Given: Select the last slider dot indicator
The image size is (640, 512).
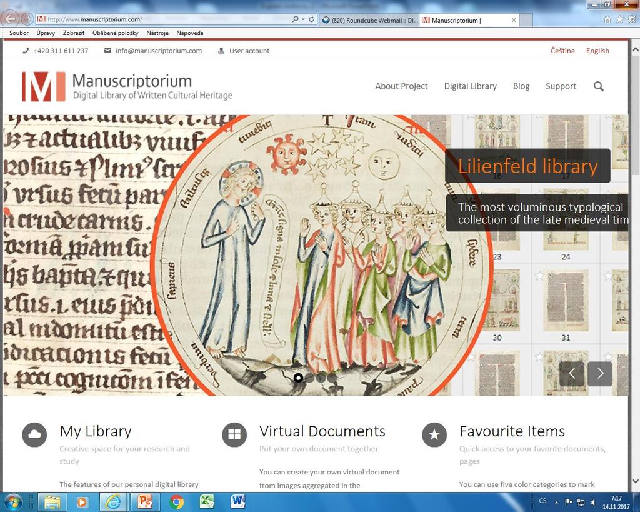Looking at the screenshot, I should coord(332,378).
